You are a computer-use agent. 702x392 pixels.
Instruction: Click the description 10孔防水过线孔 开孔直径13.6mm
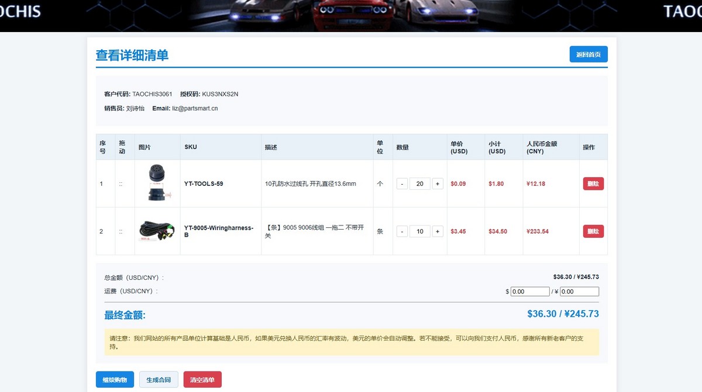coord(311,183)
